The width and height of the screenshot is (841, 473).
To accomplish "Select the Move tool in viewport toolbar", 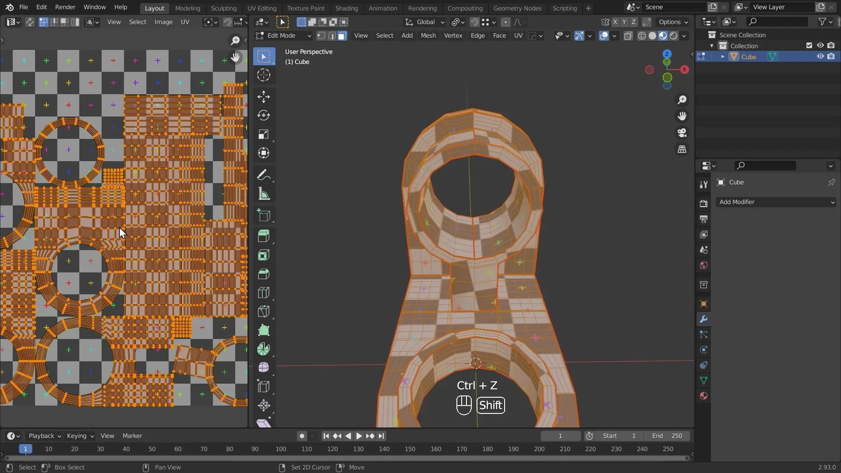I will pyautogui.click(x=264, y=97).
